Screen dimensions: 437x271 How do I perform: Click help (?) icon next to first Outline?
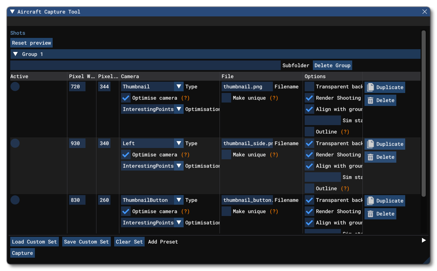click(x=345, y=132)
